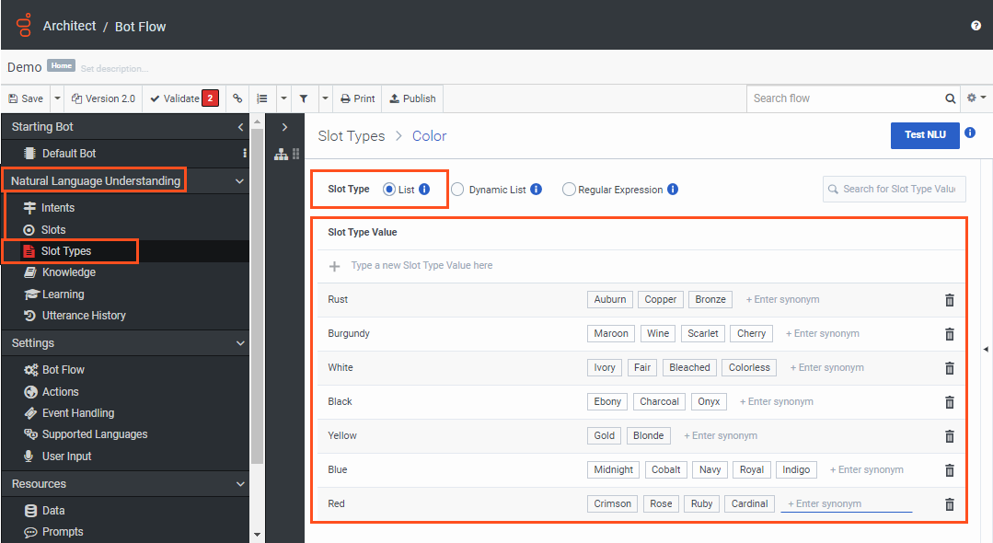Click the Test NLU button
The width and height of the screenshot is (993, 543).
(924, 134)
